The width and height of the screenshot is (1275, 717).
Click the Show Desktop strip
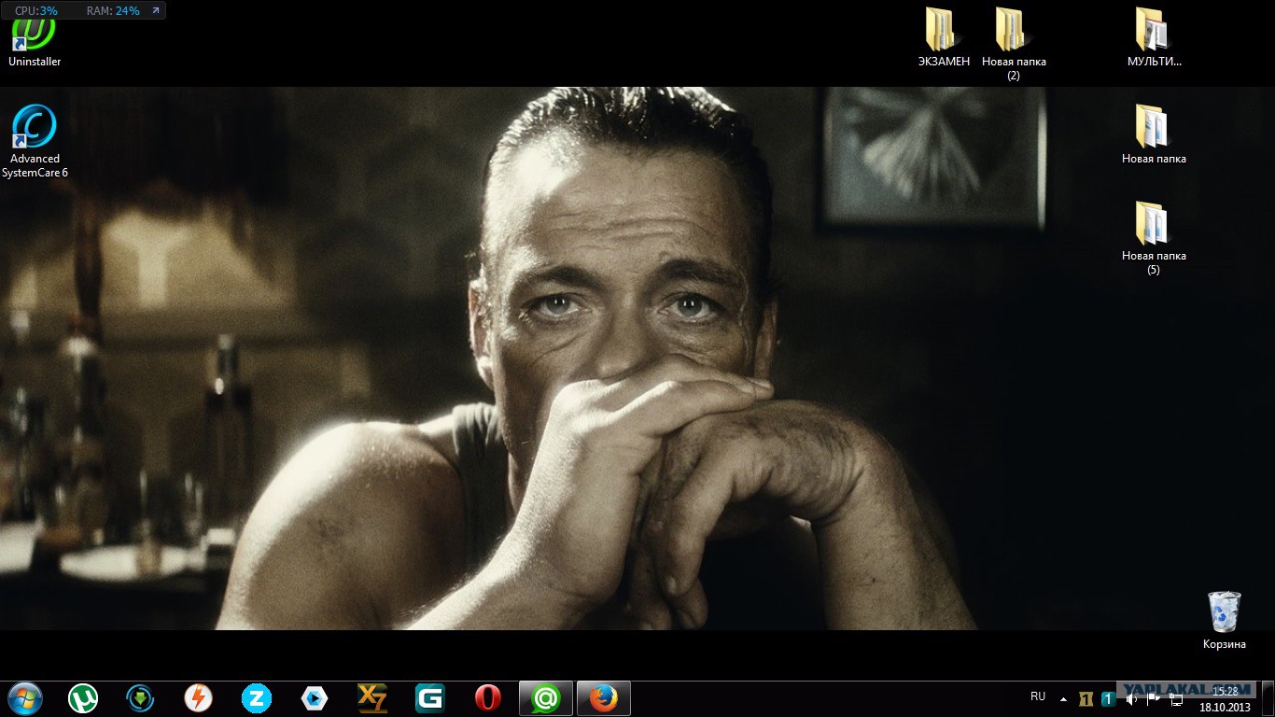[1268, 698]
